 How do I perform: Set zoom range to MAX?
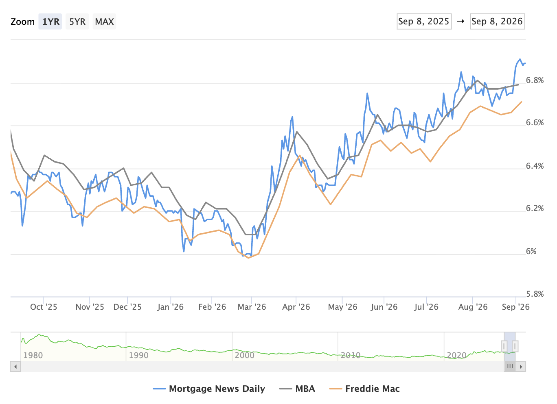104,22
